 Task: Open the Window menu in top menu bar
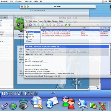coord(28,1)
